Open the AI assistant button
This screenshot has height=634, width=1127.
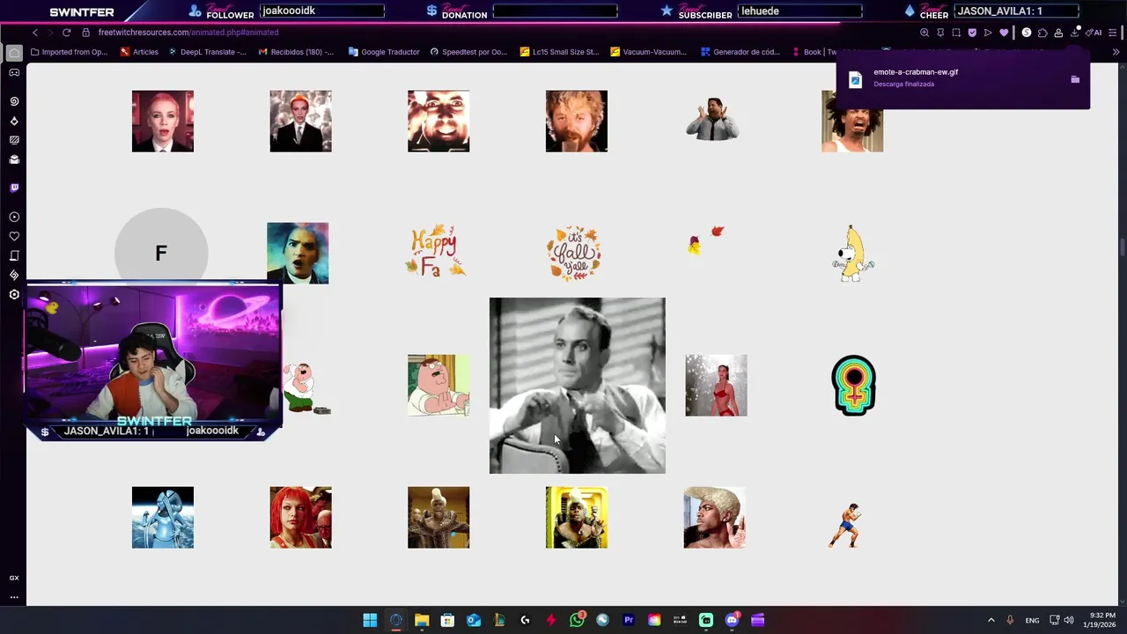coord(1094,33)
